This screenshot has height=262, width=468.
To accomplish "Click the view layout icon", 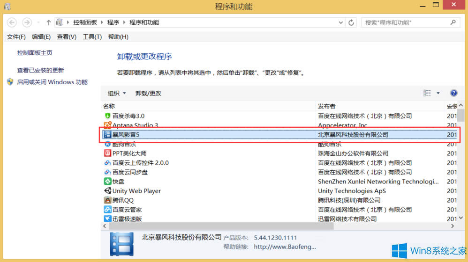I will (427, 93).
